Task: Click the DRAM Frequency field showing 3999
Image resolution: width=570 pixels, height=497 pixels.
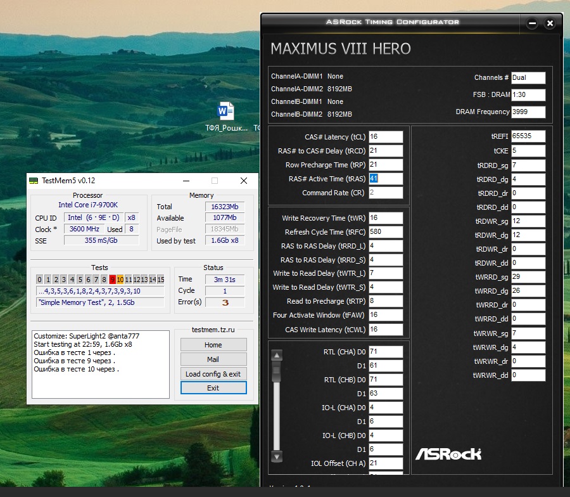Action: pos(528,112)
